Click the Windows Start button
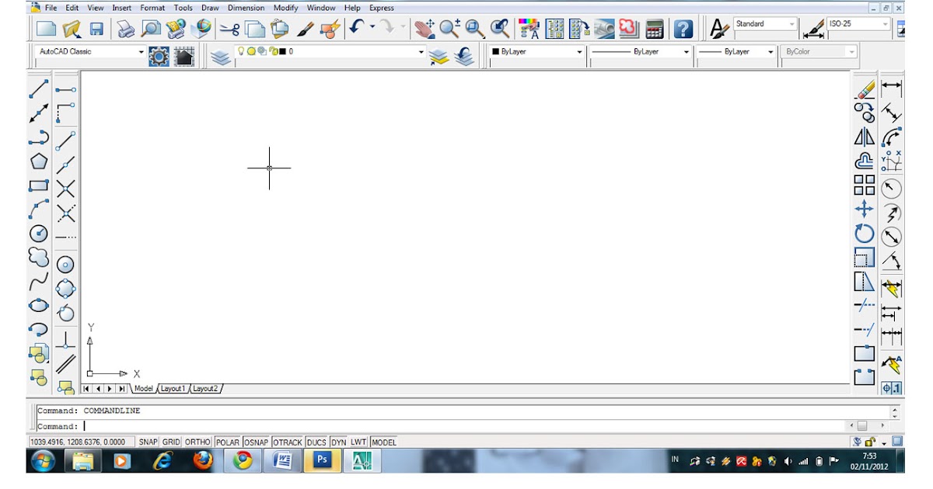Screen dimensions: 933x489 (x=41, y=460)
